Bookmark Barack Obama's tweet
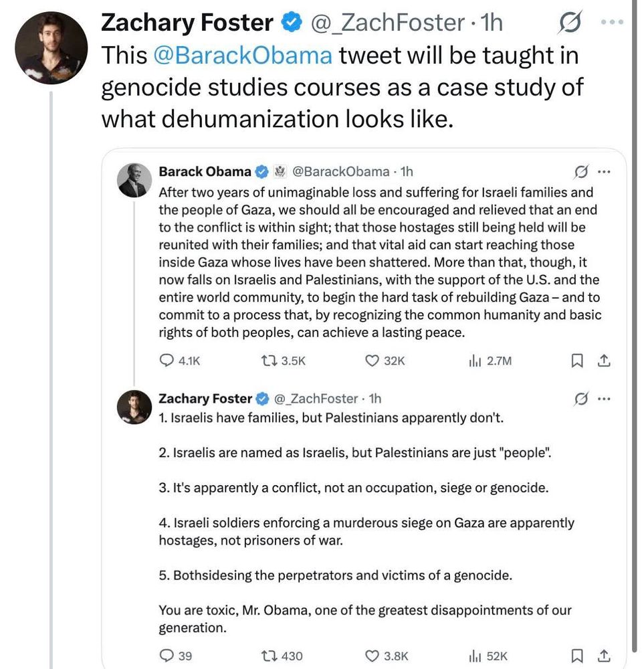Viewport: 642px width, 669px height. pyautogui.click(x=576, y=361)
